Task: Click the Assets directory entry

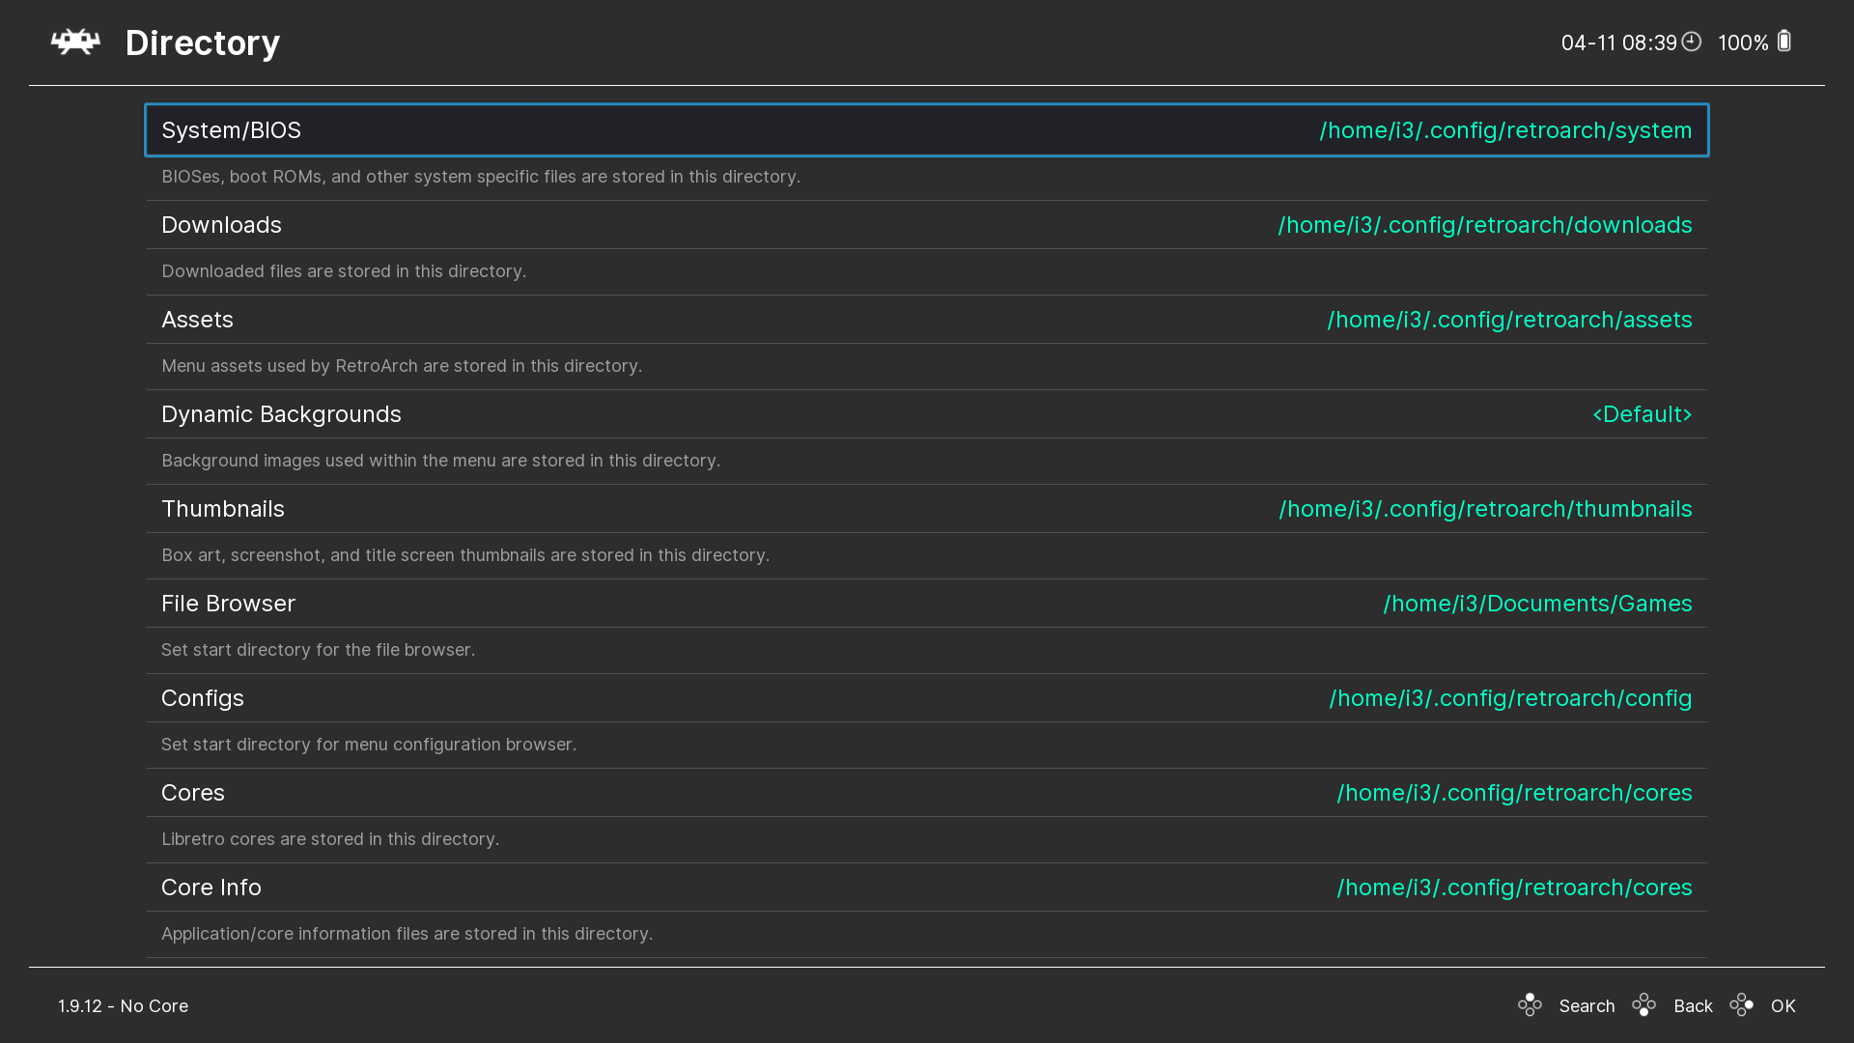Action: (x=927, y=319)
